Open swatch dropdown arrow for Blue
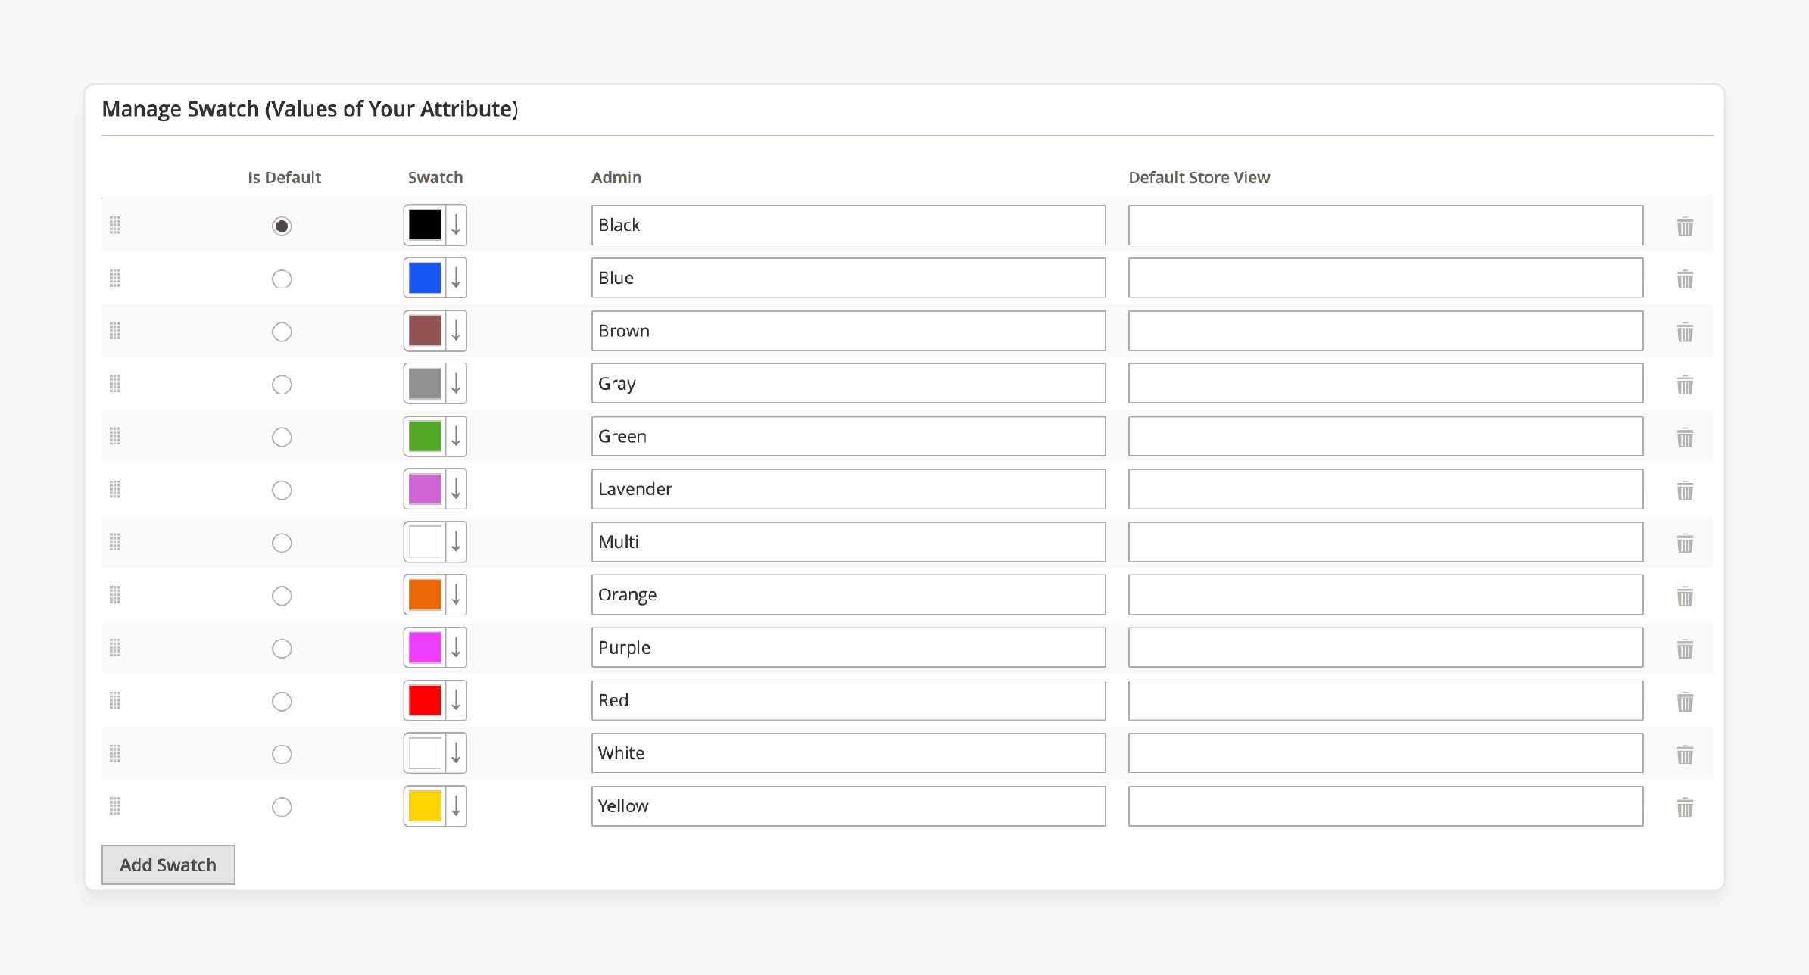 pyautogui.click(x=457, y=278)
